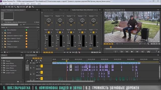Toggle Solo on third mixer channel

[x=71, y=32]
